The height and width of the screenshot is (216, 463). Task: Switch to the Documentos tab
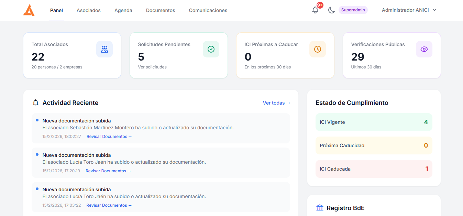pos(161,10)
